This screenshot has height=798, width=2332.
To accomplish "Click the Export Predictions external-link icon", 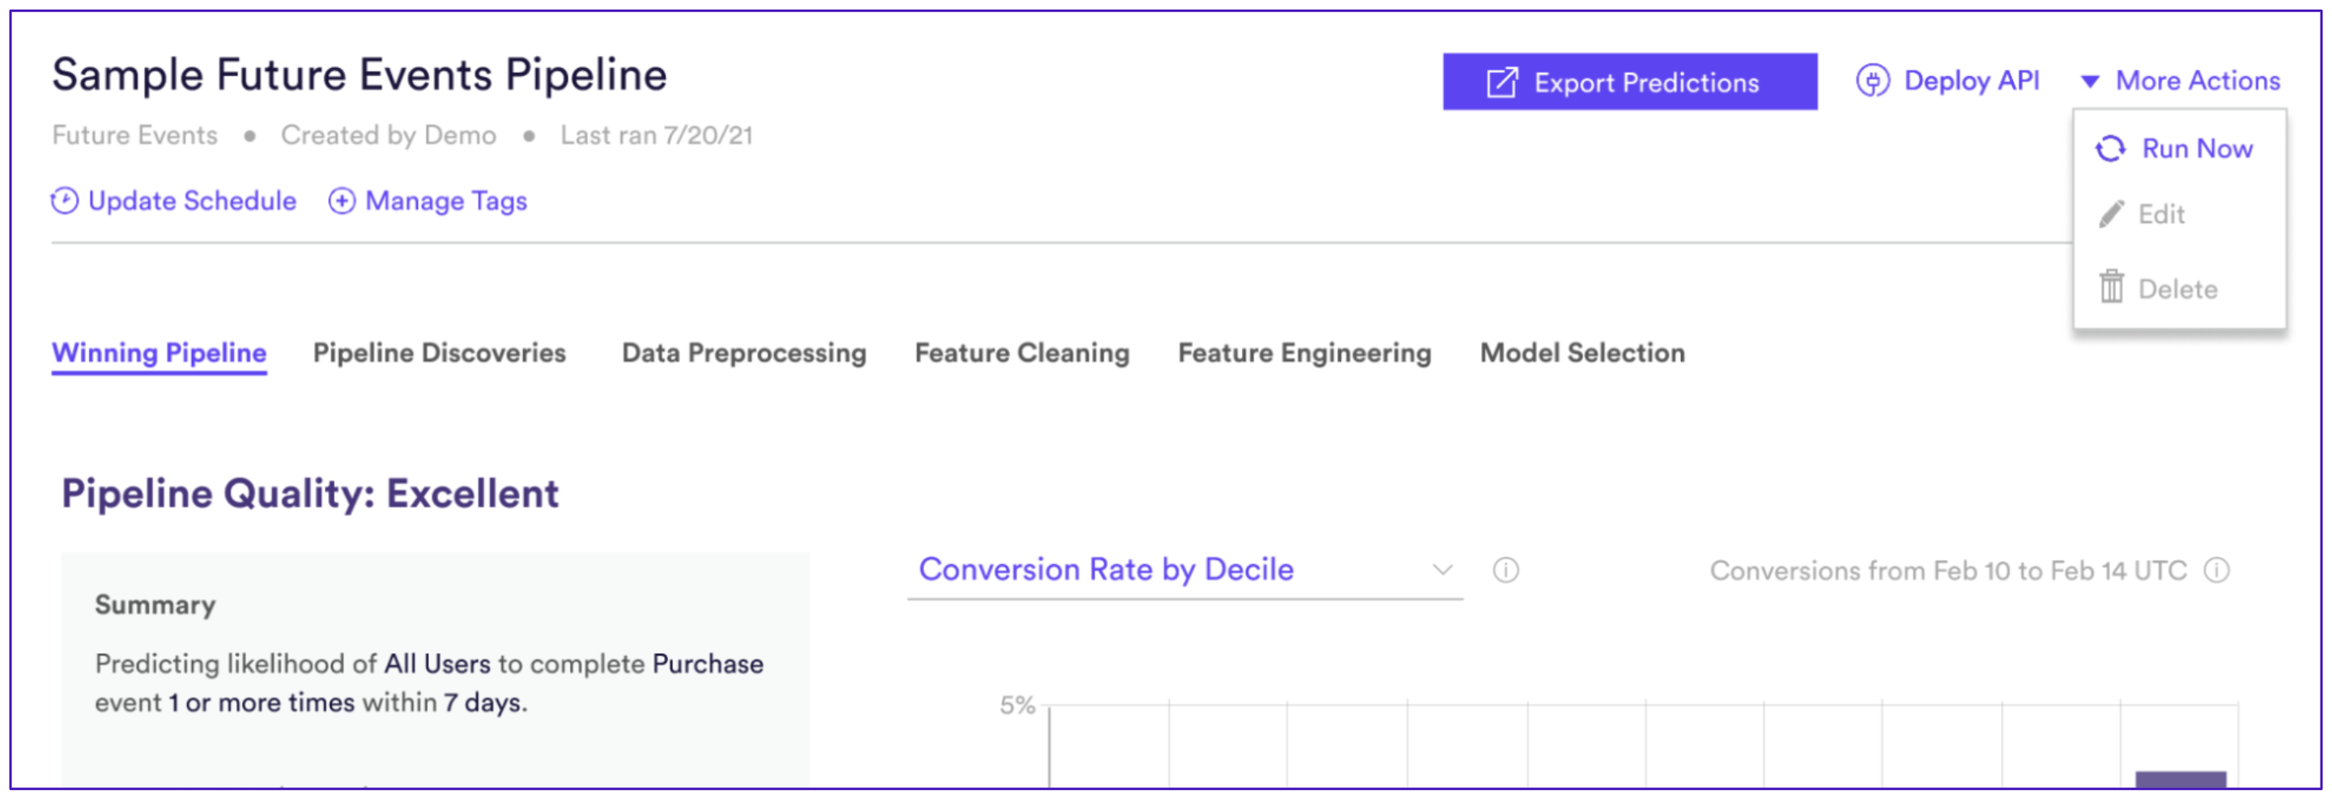I will pyautogui.click(x=1502, y=83).
